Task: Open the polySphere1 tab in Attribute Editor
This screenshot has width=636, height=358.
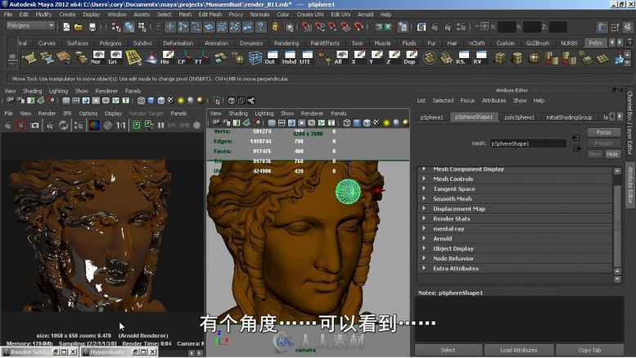Action: [x=519, y=117]
